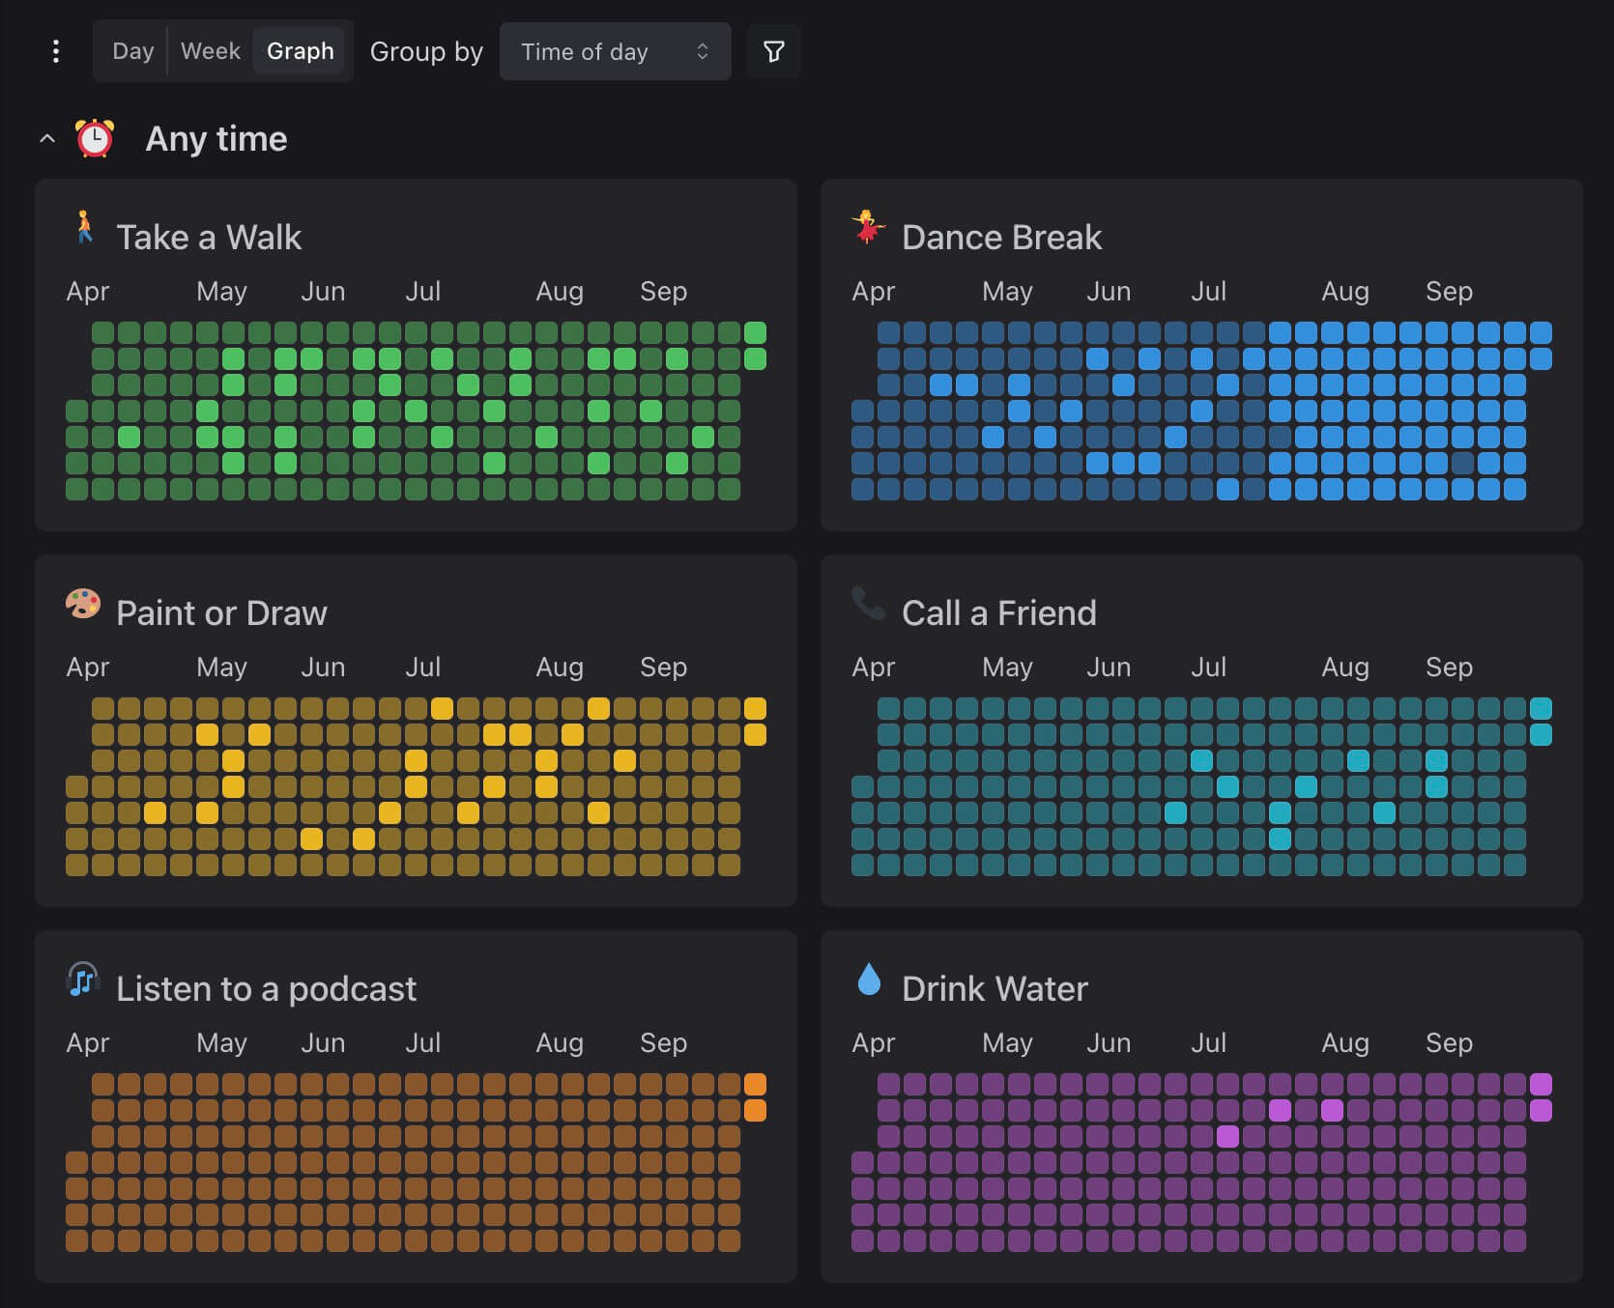
Task: Click the palette icon on Paint or Draw
Action: (x=83, y=605)
